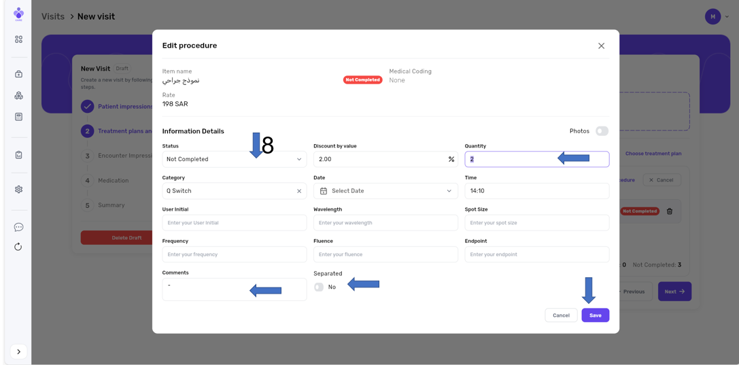
Task: Click the settings gear icon in sidebar
Action: coord(18,190)
